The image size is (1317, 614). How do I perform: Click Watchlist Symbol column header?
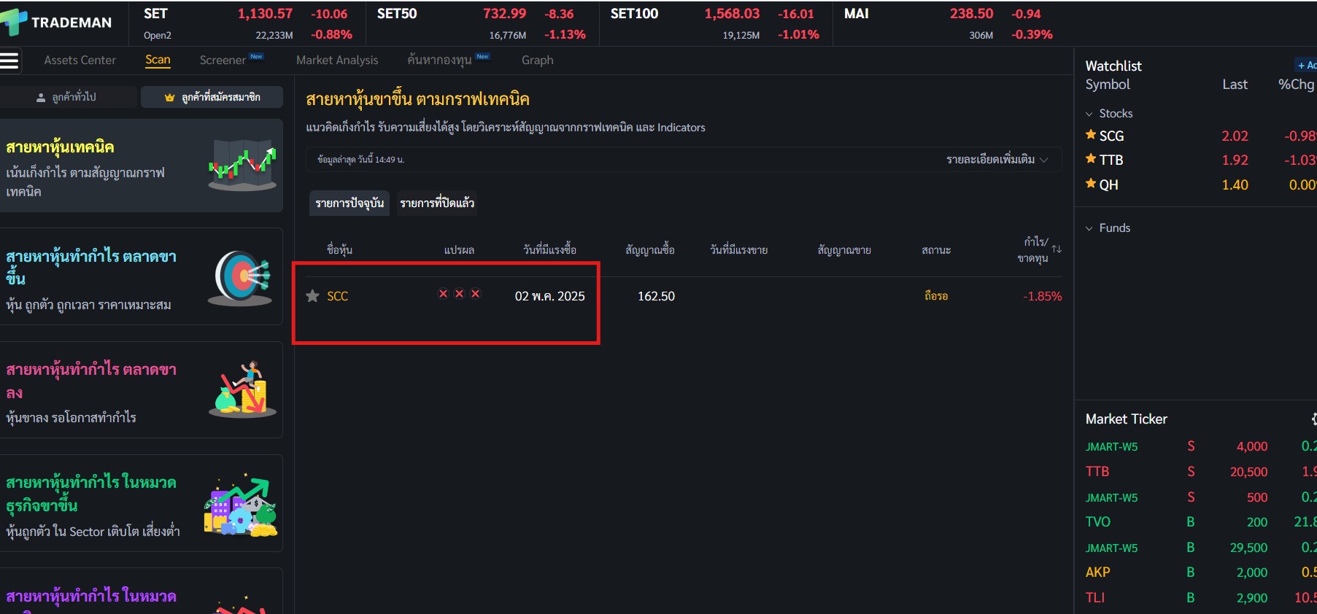click(1108, 85)
